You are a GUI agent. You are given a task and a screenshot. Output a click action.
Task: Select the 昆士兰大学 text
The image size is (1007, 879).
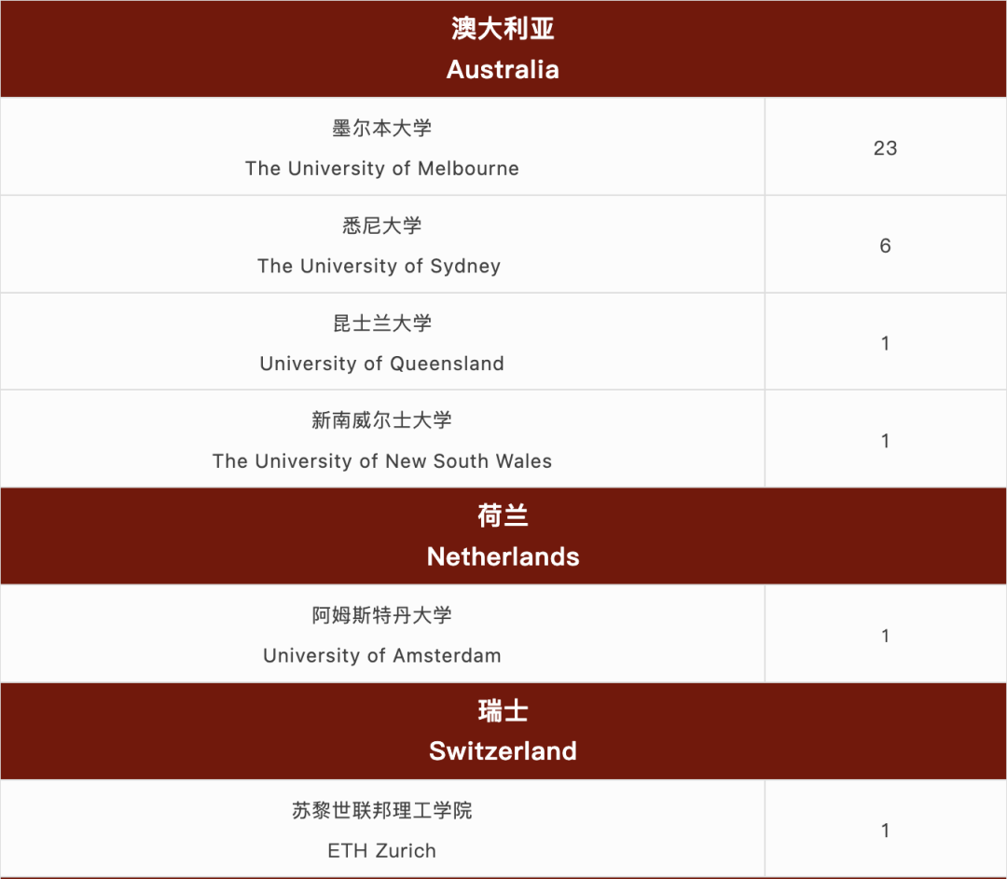(x=382, y=323)
